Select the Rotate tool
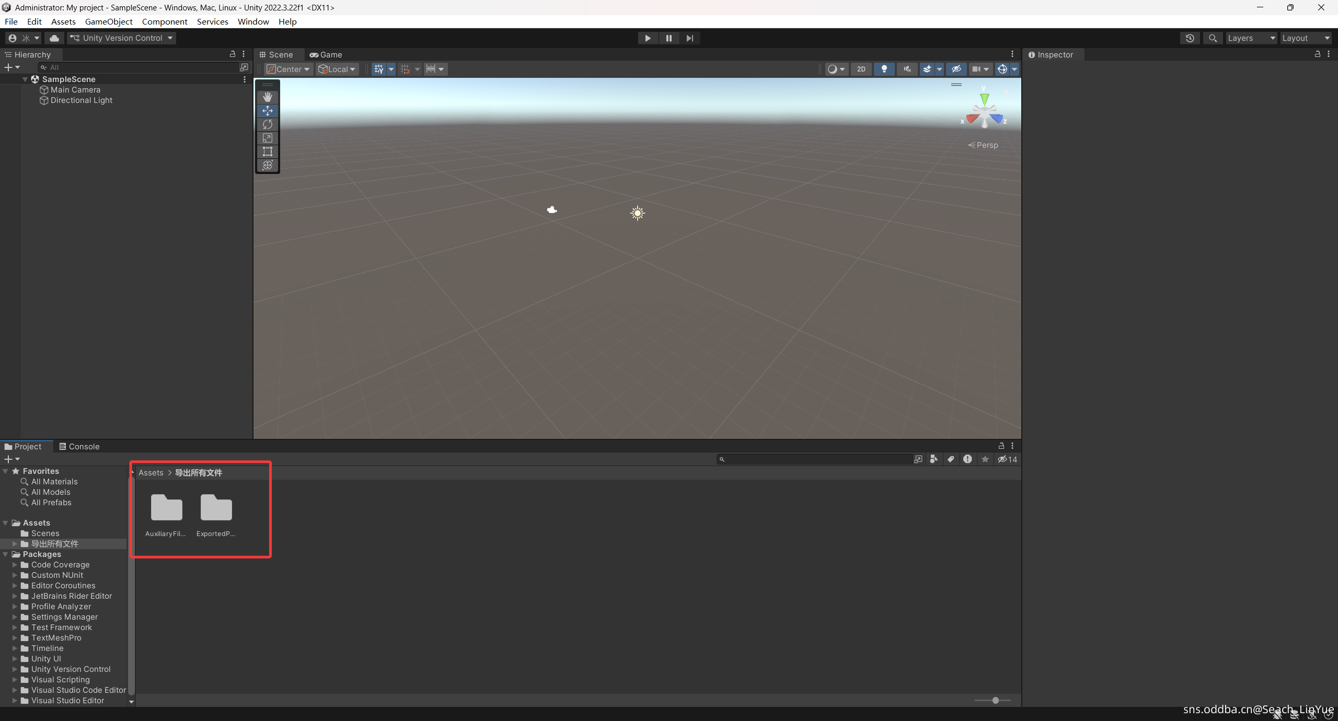The width and height of the screenshot is (1338, 721). click(267, 124)
